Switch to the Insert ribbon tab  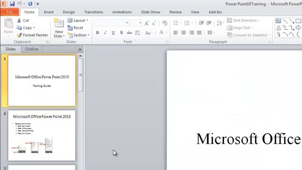coord(49,12)
